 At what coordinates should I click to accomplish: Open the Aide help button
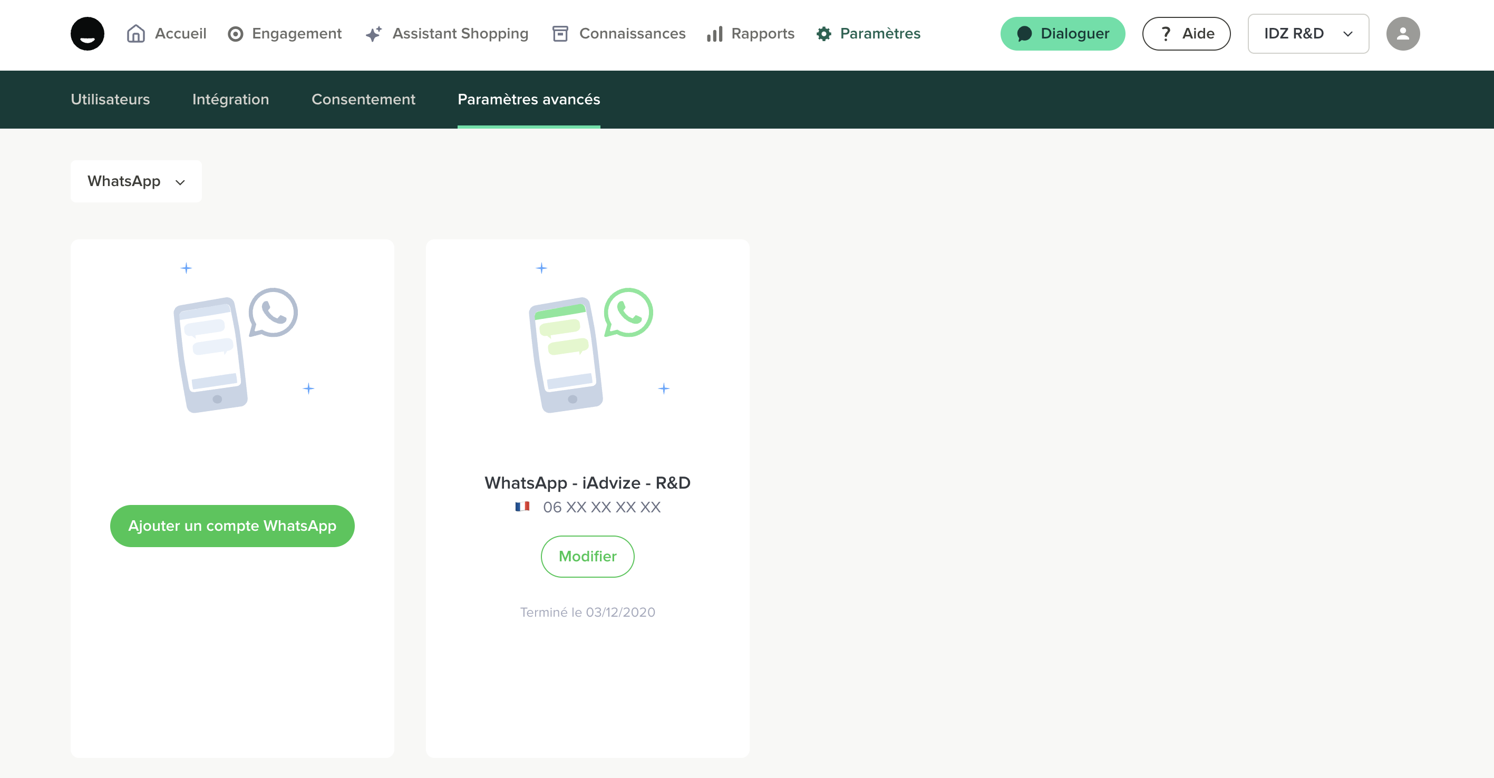pos(1186,34)
